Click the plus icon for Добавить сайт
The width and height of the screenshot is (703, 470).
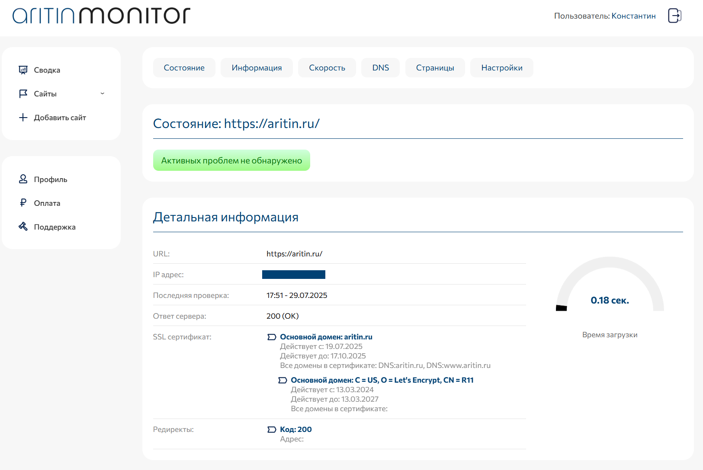pyautogui.click(x=23, y=118)
